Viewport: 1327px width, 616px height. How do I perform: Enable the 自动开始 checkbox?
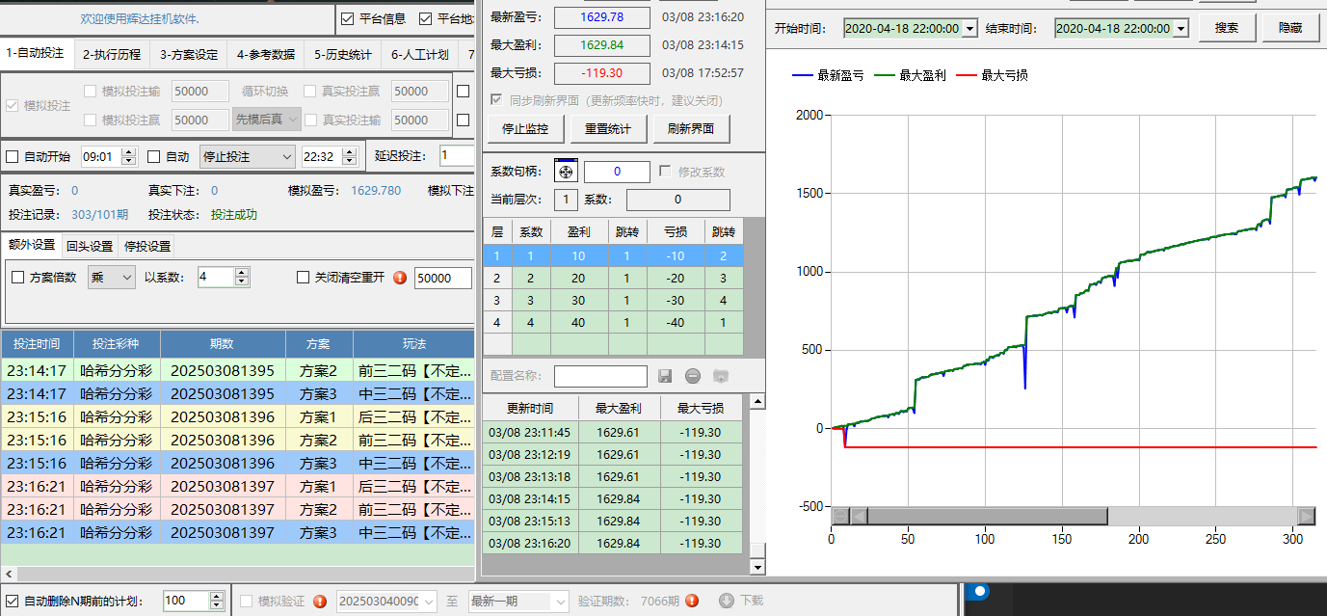(x=13, y=156)
